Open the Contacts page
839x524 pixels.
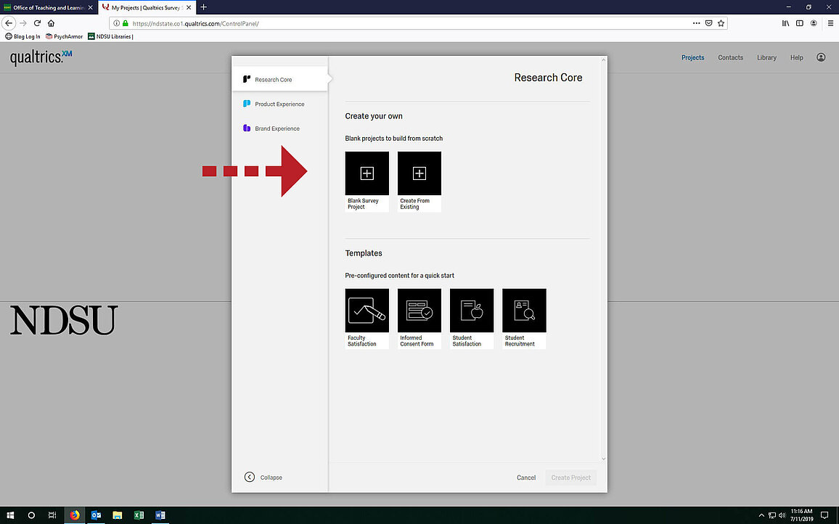pos(730,58)
